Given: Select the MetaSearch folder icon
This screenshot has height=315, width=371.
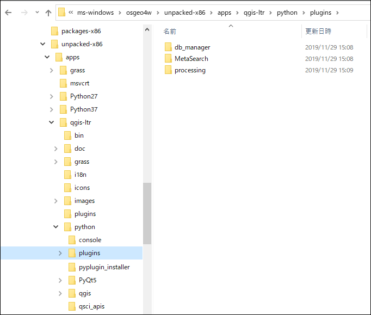Looking at the screenshot, I should click(168, 59).
